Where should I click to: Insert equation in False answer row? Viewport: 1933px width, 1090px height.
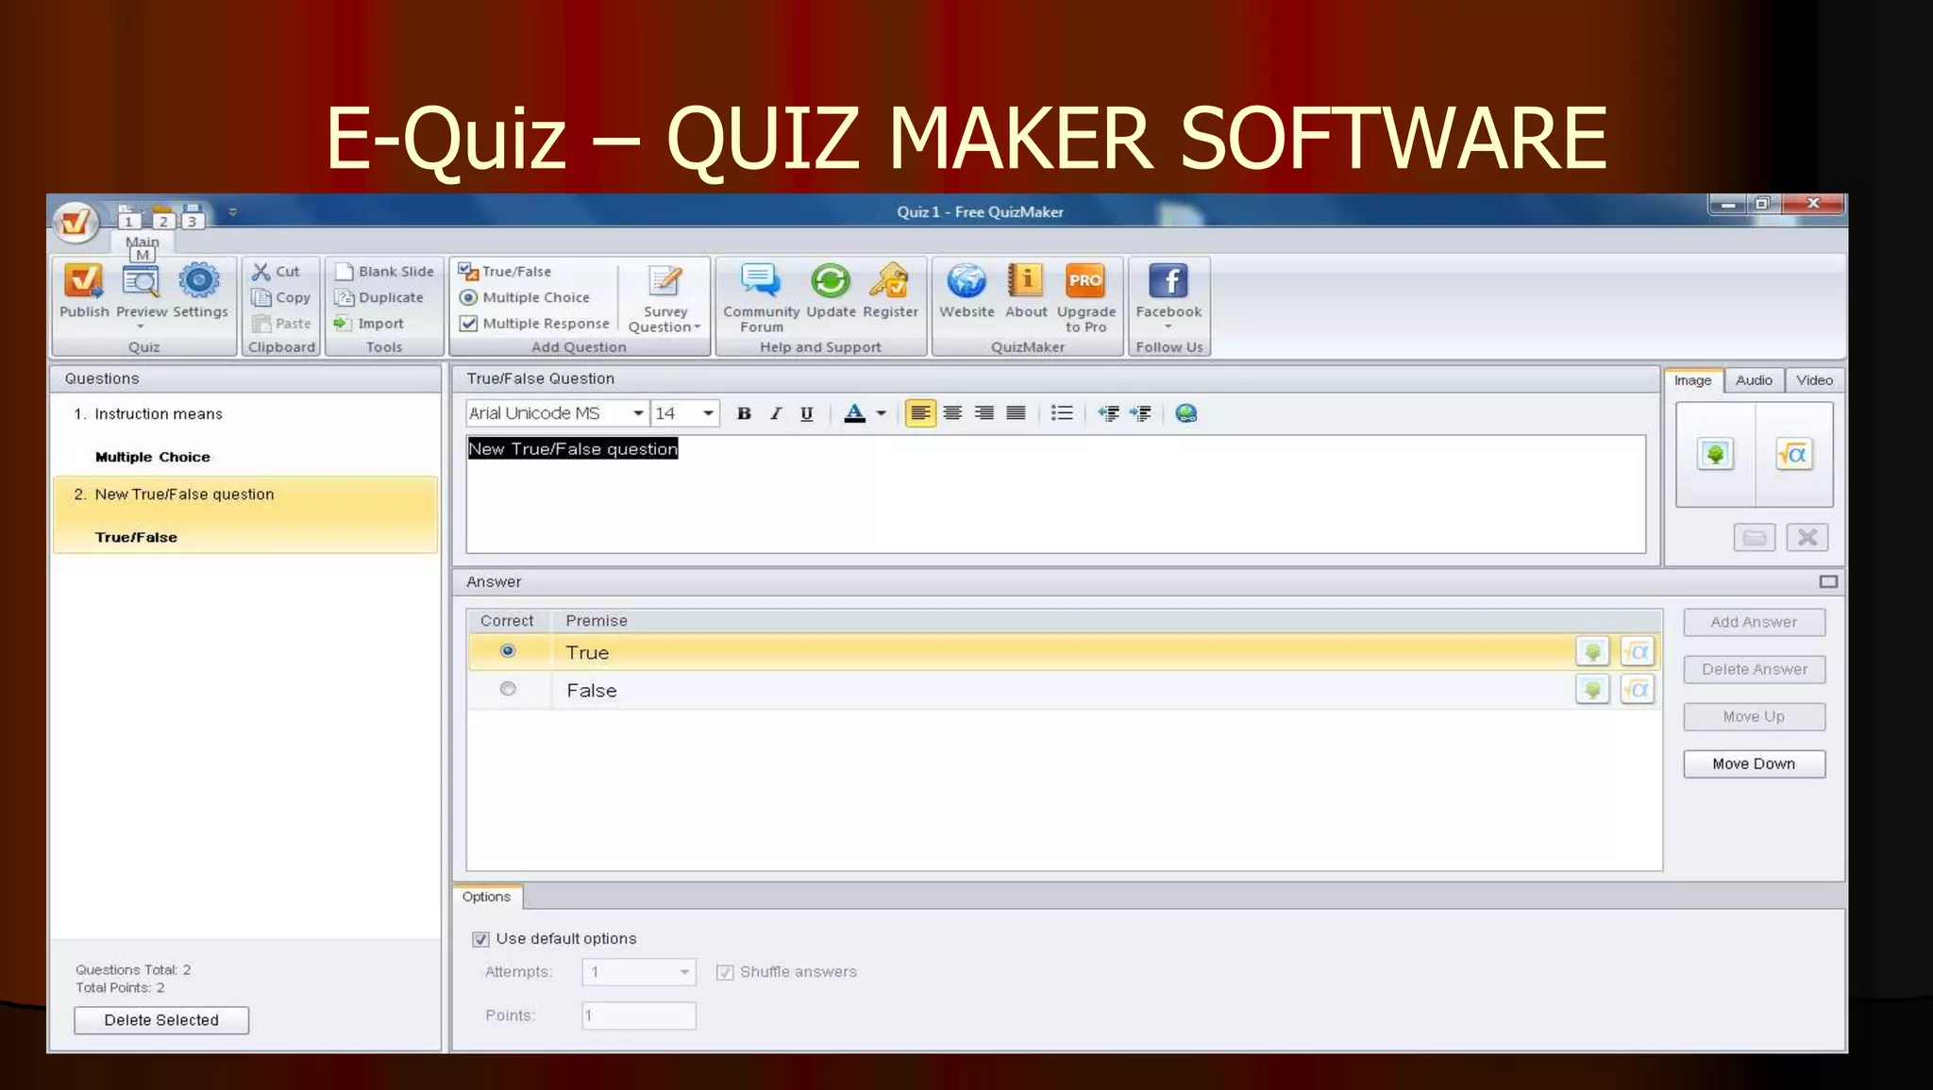1638,690
